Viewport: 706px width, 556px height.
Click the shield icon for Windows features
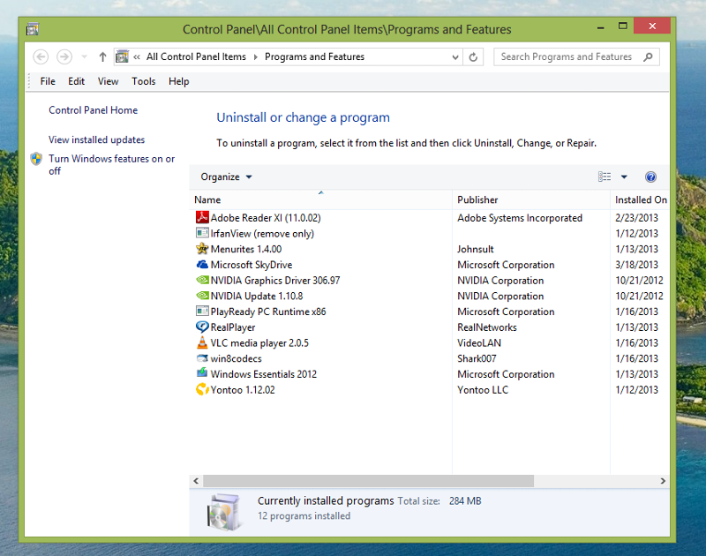coord(36,159)
